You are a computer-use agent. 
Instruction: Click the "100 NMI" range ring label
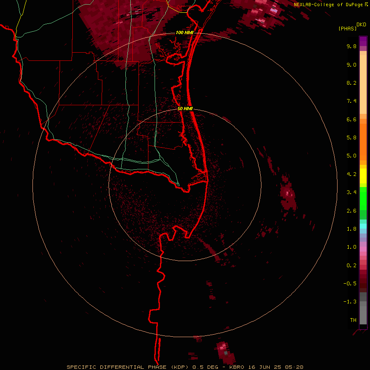[184, 32]
